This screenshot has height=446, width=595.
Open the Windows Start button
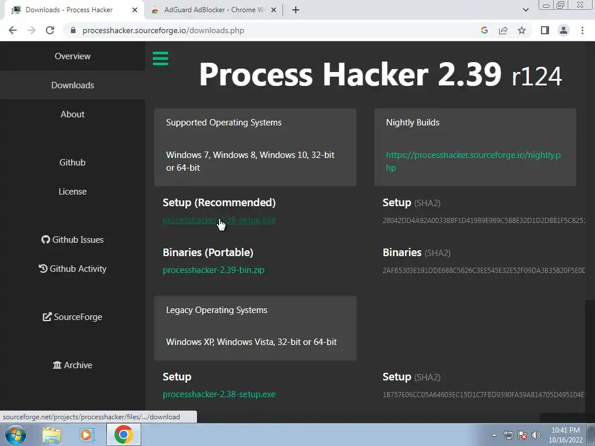coord(15,434)
